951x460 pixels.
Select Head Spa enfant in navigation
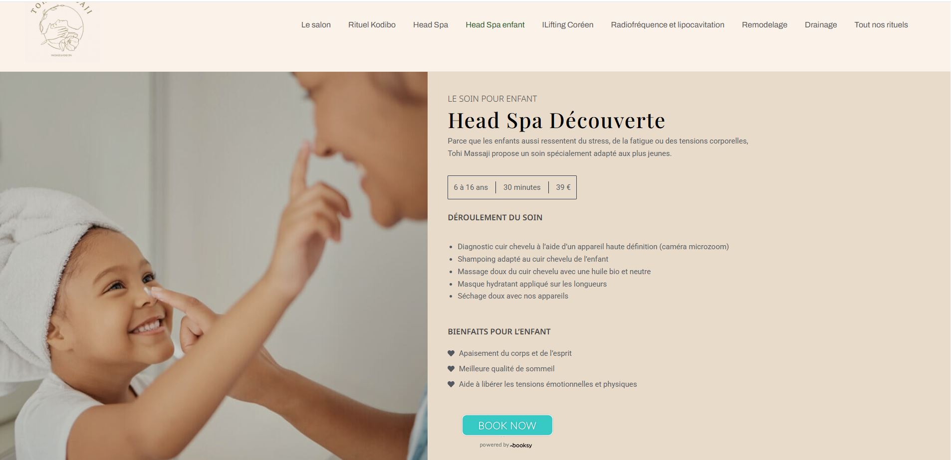click(x=495, y=25)
